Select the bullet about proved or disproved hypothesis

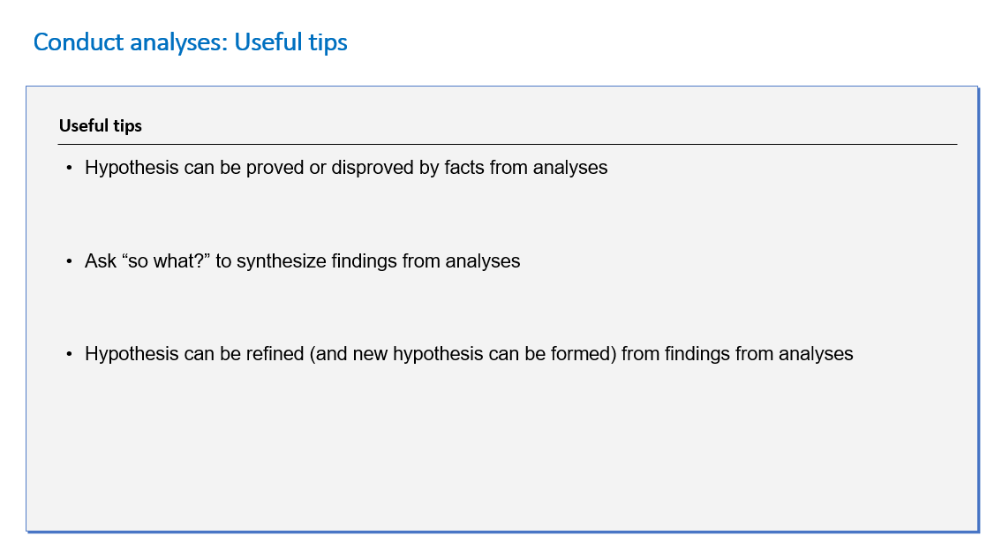point(346,168)
